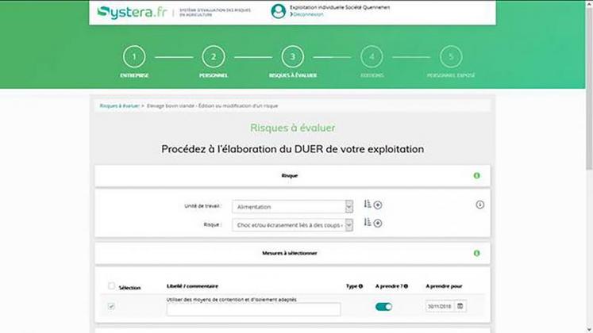Open the Risque dropdown
Image resolution: width=593 pixels, height=333 pixels.
click(x=292, y=224)
